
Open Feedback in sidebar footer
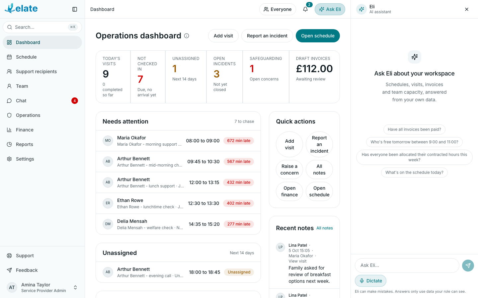click(42, 270)
